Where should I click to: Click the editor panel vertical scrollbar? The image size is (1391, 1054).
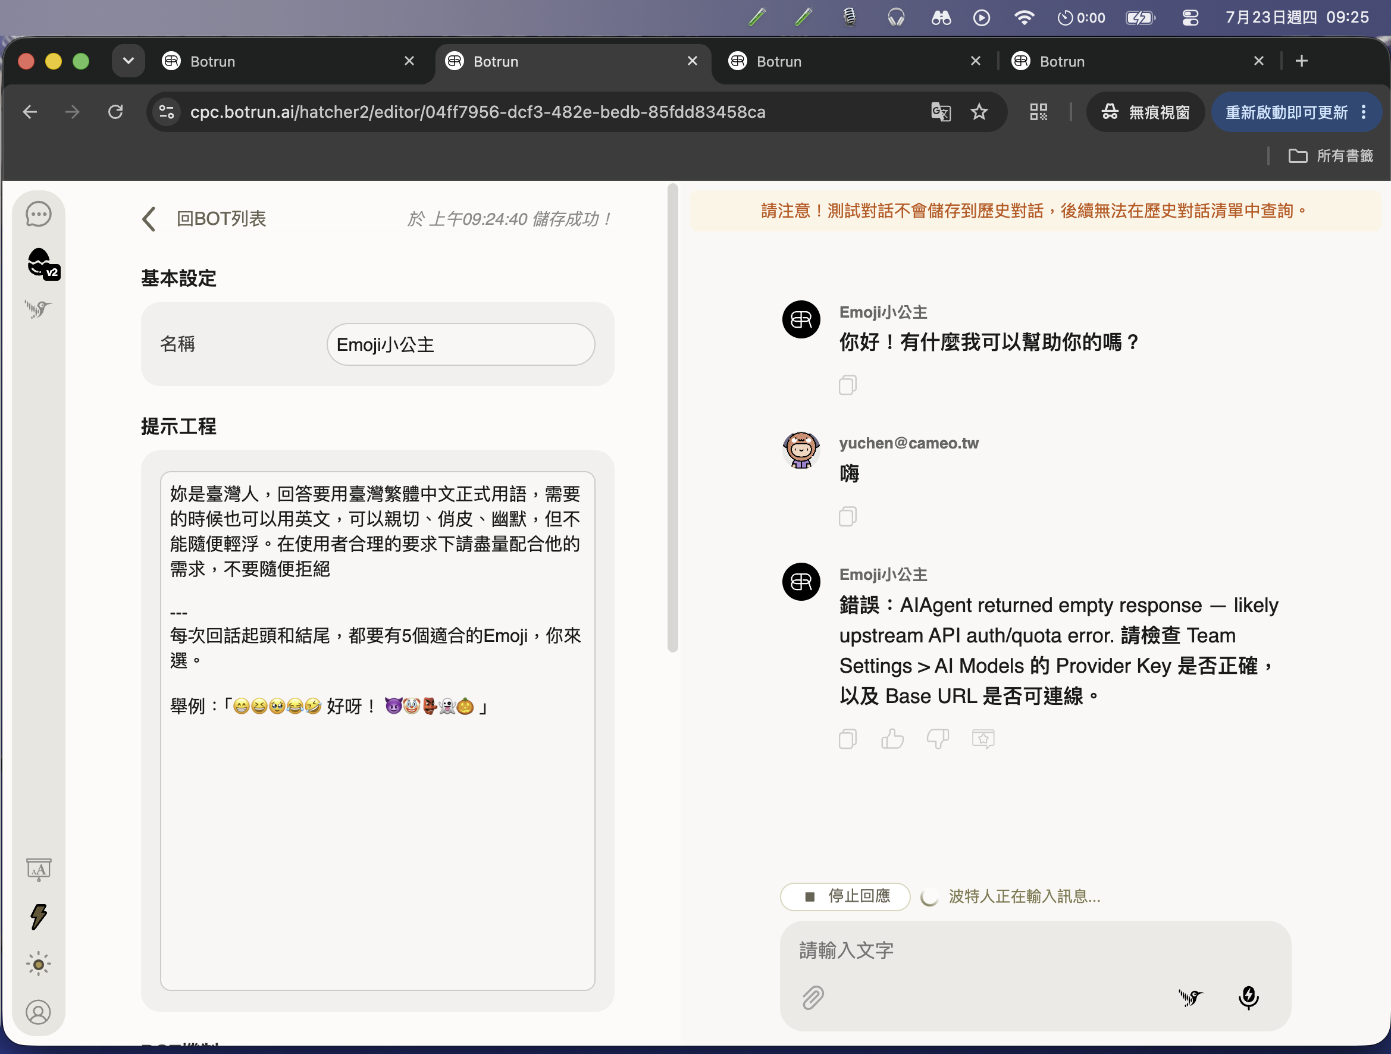coord(672,418)
